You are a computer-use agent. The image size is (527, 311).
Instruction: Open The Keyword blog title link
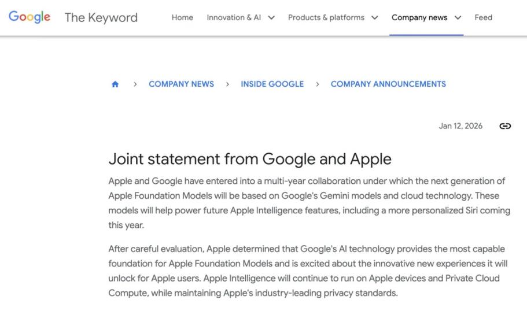click(101, 17)
